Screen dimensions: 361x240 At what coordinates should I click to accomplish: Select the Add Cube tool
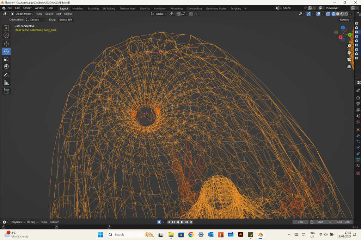pyautogui.click(x=6, y=91)
